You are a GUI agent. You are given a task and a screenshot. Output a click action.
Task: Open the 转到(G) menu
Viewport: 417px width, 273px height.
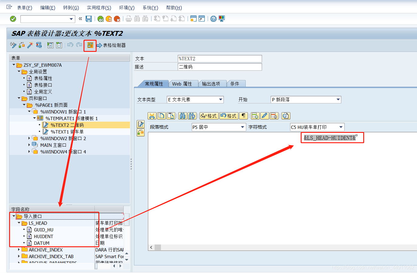point(71,8)
